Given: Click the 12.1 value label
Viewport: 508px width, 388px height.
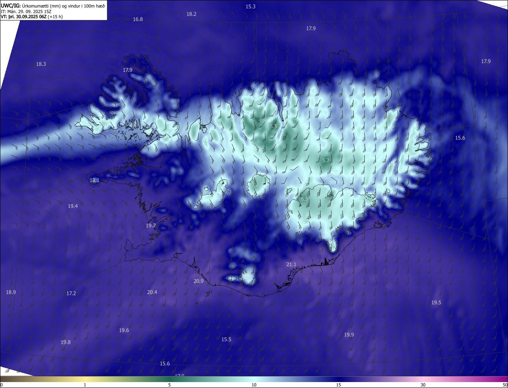Looking at the screenshot, I should click(94, 180).
